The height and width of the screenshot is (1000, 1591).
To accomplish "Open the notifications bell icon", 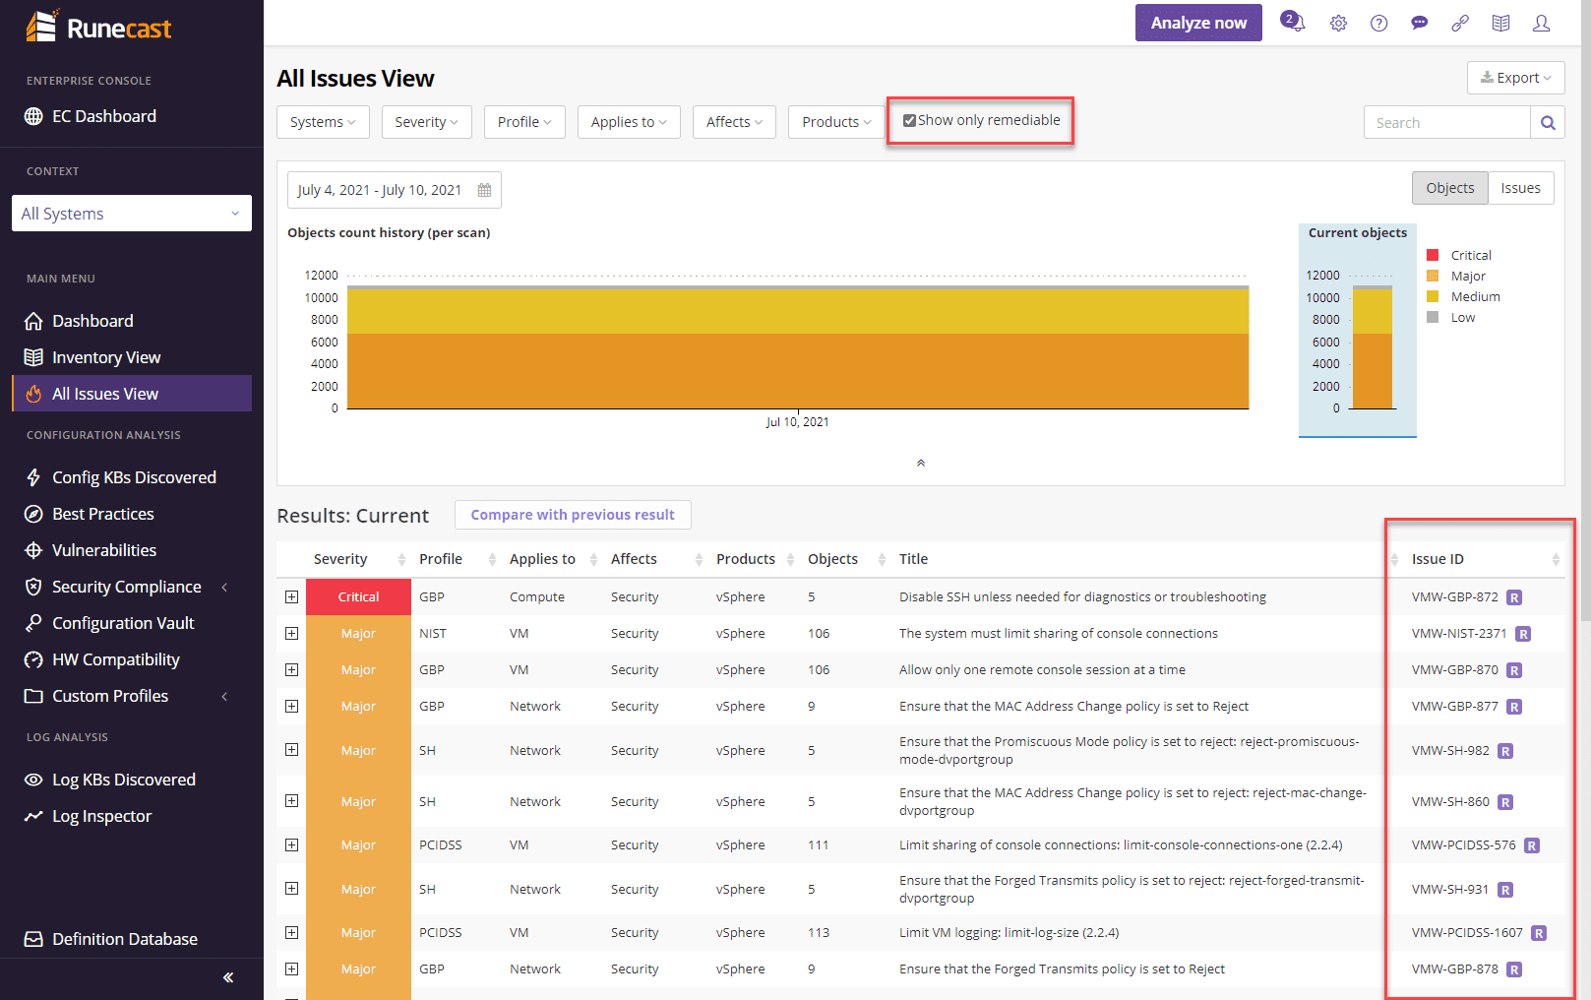I will (x=1293, y=22).
